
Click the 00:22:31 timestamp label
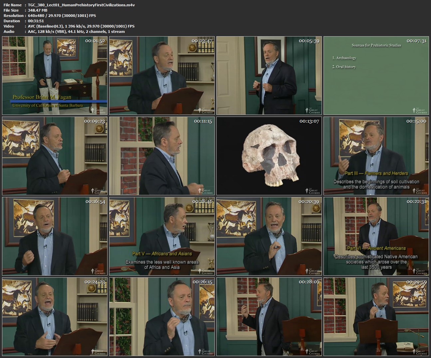coord(416,201)
